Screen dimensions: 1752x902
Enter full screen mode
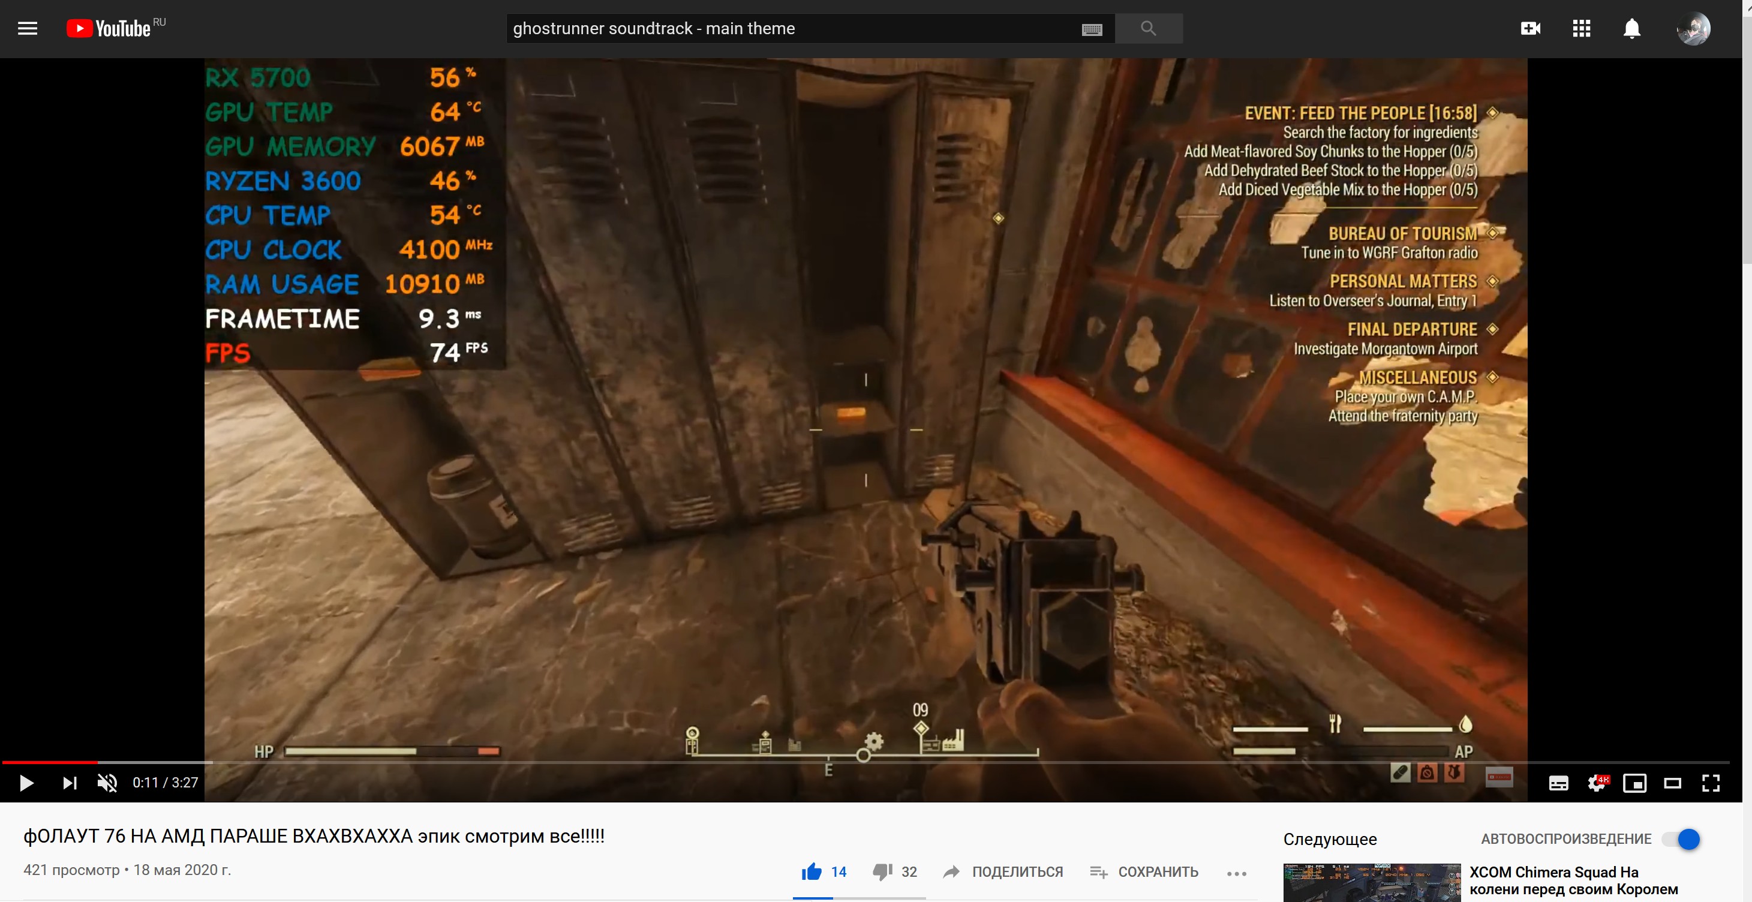pyautogui.click(x=1711, y=783)
